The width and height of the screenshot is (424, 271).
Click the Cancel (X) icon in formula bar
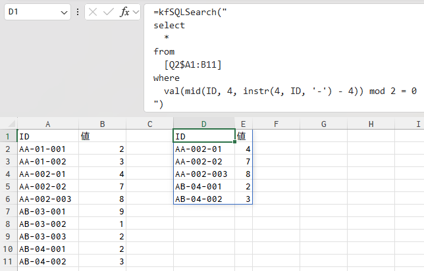[93, 12]
